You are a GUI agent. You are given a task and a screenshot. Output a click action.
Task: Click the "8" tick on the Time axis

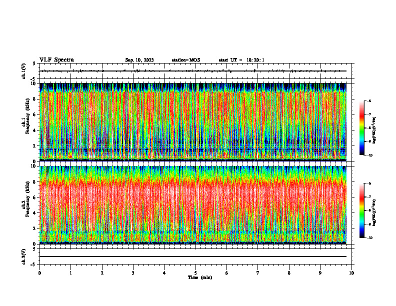289,273
